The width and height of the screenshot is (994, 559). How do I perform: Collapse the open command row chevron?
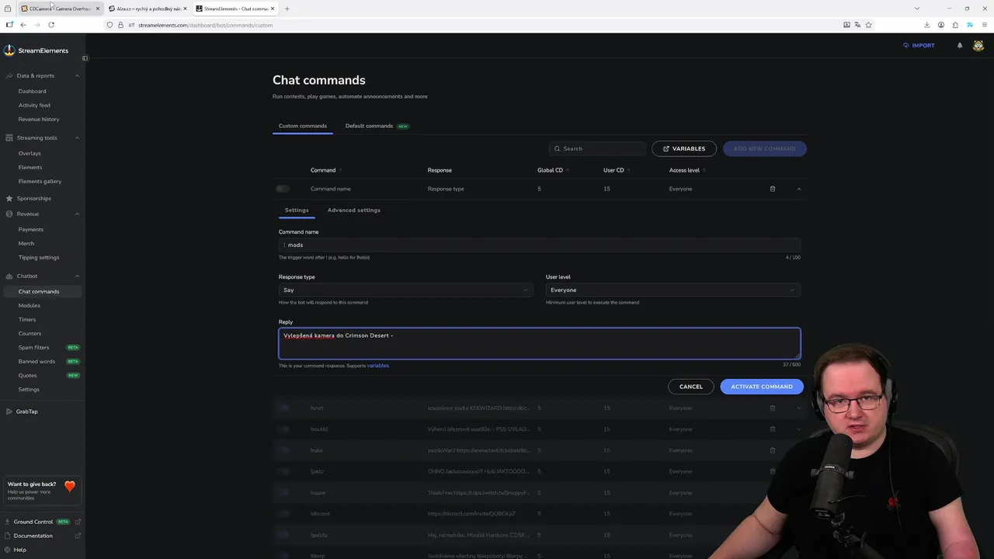pos(799,189)
